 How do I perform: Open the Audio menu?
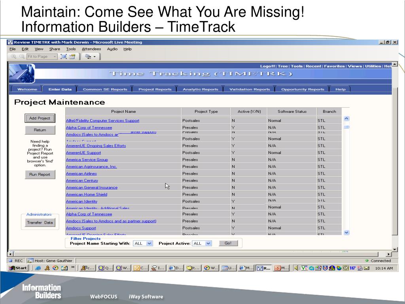coord(112,49)
